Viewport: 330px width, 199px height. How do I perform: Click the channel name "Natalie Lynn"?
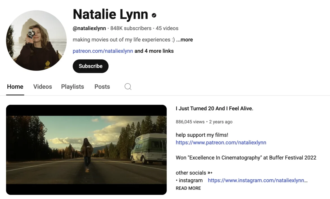click(110, 14)
